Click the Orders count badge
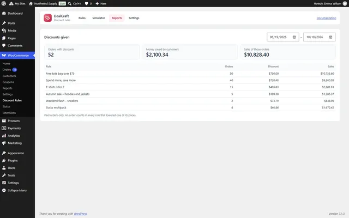The height and width of the screenshot is (218, 349). (15, 70)
